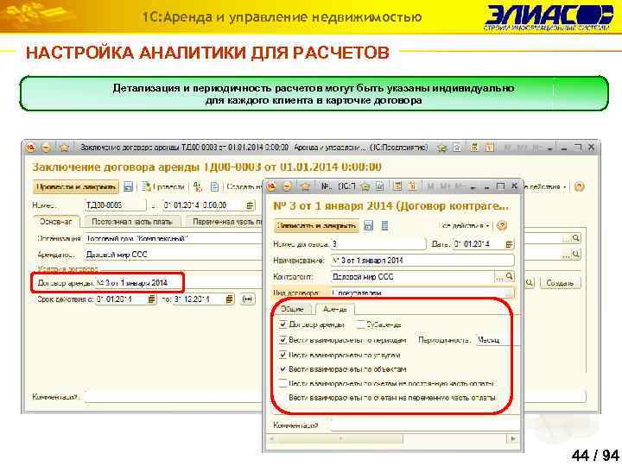
Task: Switch to 'Общие' tab in contract dialog
Action: click(x=292, y=309)
